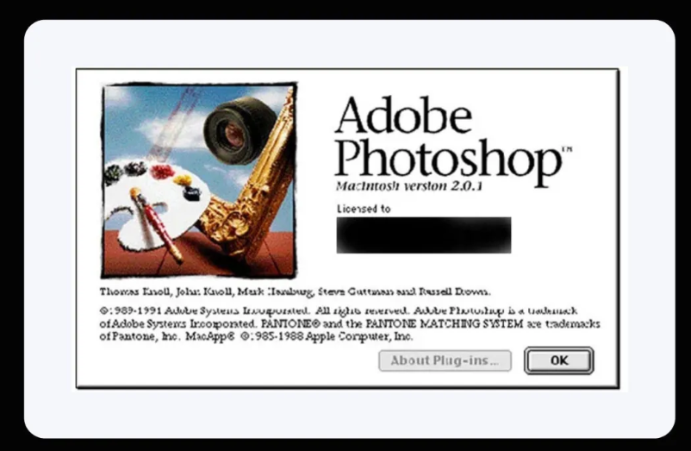Click the Licensed to label
The width and height of the screenshot is (691, 451).
364,209
